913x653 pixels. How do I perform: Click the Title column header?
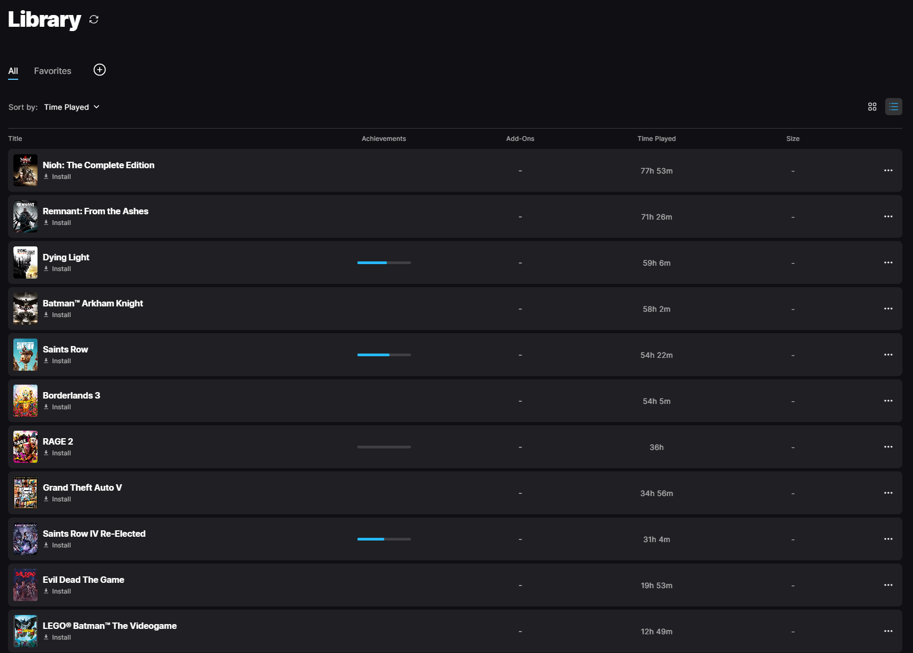coord(15,139)
